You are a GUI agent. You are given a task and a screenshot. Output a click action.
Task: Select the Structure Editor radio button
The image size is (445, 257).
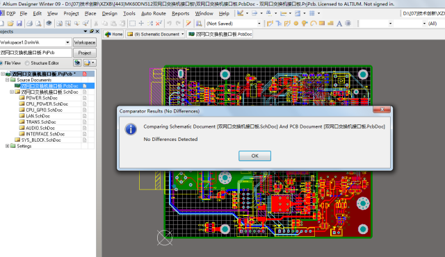[x=27, y=63]
